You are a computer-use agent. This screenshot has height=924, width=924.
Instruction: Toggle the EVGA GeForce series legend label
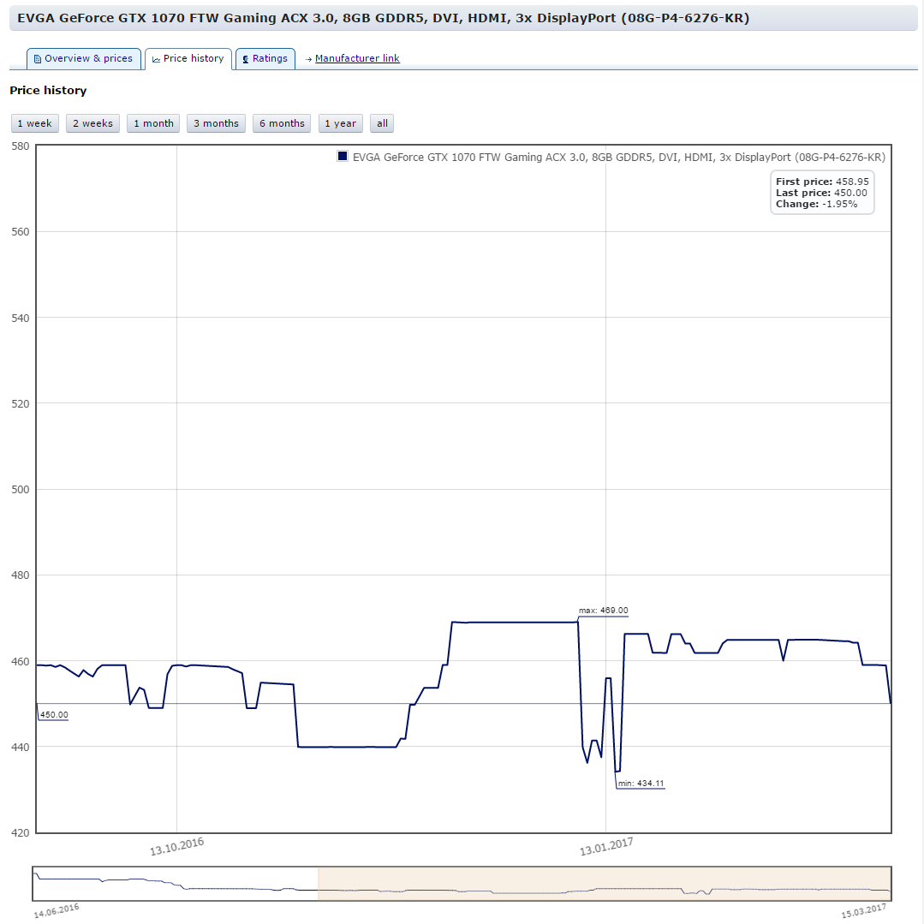[x=619, y=158]
